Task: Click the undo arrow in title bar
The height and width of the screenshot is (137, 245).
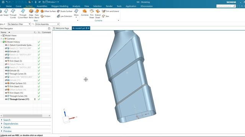Action: tap(7, 2)
